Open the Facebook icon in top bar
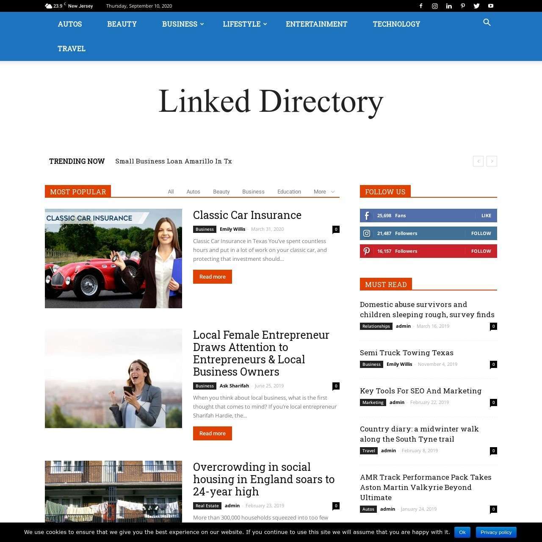The width and height of the screenshot is (542, 542). tap(420, 6)
